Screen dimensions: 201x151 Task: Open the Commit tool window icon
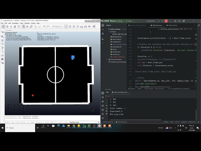(x=103, y=29)
